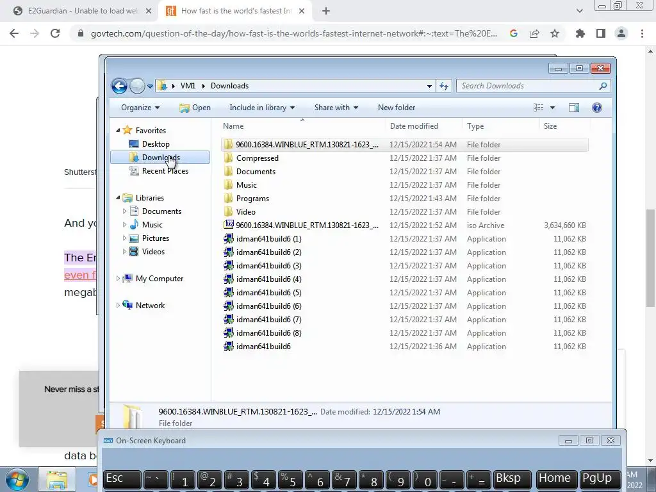Open the address bar history dropdown
The width and height of the screenshot is (656, 492).
coord(429,86)
